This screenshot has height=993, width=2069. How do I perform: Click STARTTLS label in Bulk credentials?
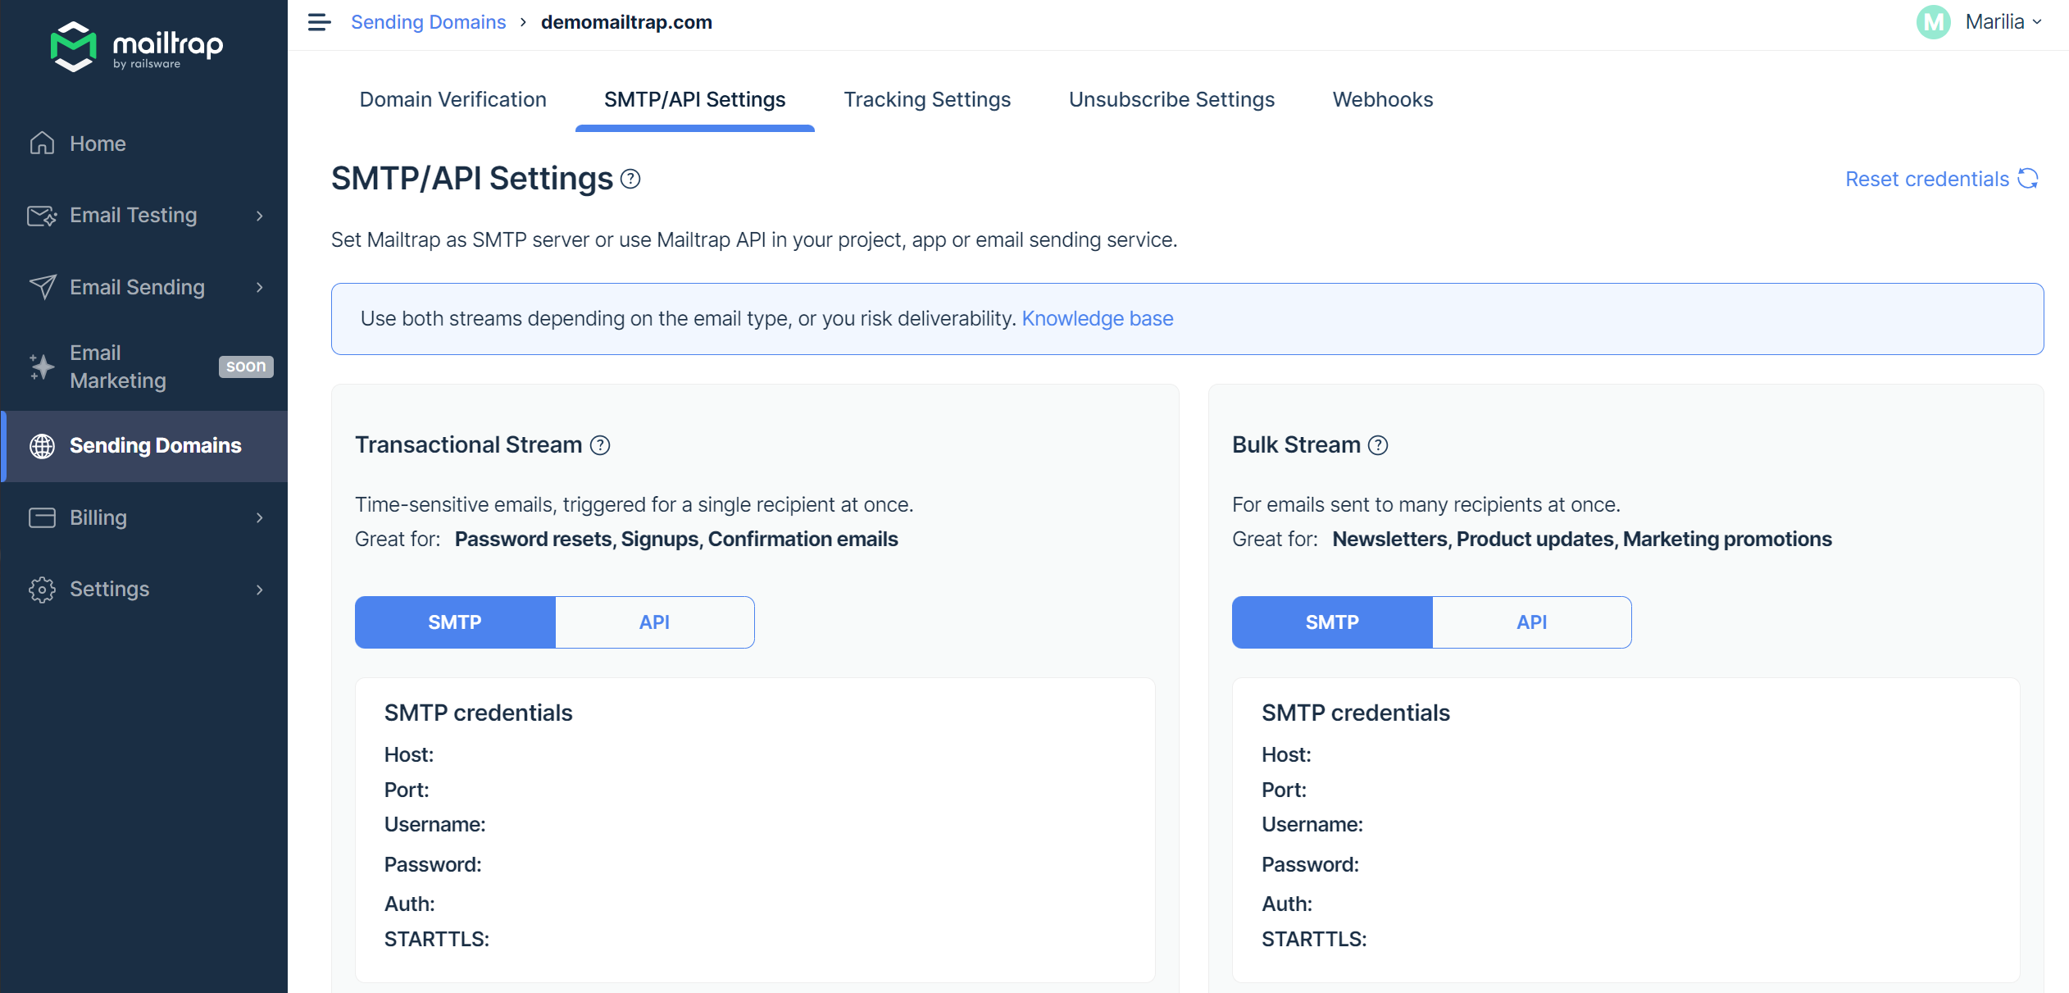[x=1314, y=939]
